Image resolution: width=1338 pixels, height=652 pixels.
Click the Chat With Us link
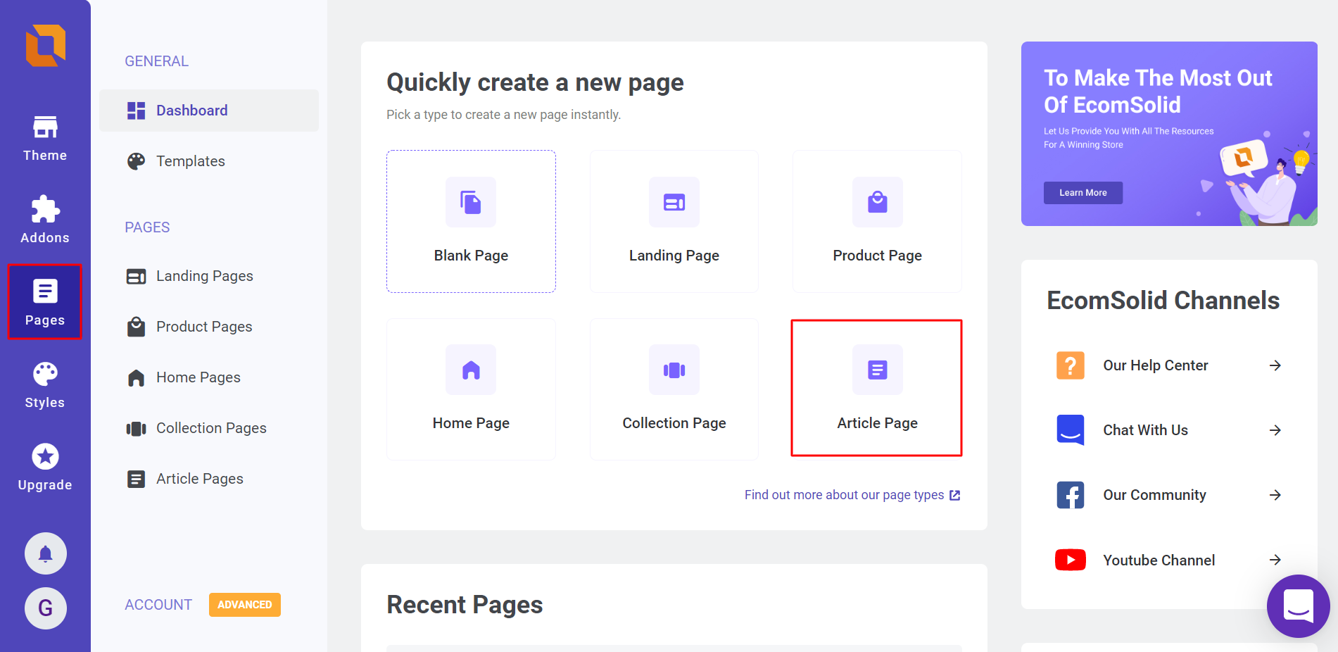pyautogui.click(x=1146, y=430)
